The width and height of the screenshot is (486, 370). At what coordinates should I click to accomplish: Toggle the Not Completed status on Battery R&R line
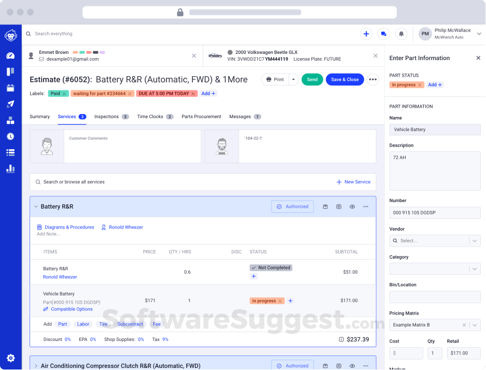click(x=270, y=267)
